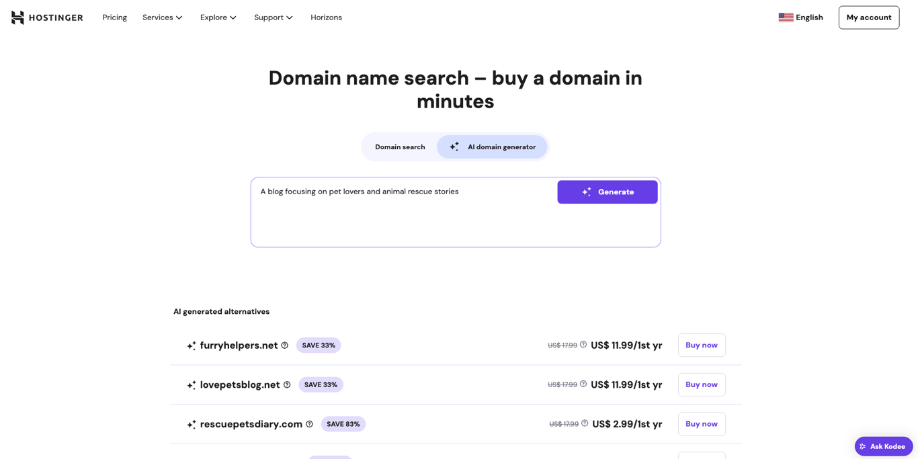
Task: Select the AI domain generator tab
Action: pos(492,147)
